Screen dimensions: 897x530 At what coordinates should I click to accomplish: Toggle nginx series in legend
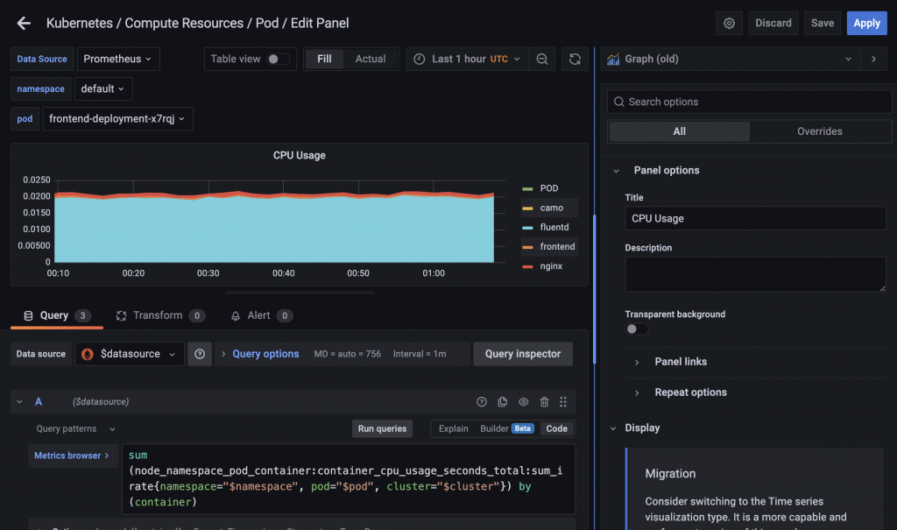(551, 266)
